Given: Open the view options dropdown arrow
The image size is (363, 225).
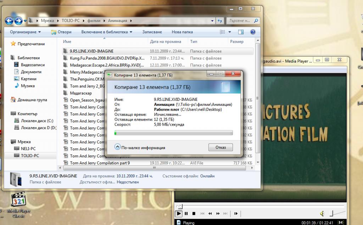Looking at the screenshot, I should 230,32.
